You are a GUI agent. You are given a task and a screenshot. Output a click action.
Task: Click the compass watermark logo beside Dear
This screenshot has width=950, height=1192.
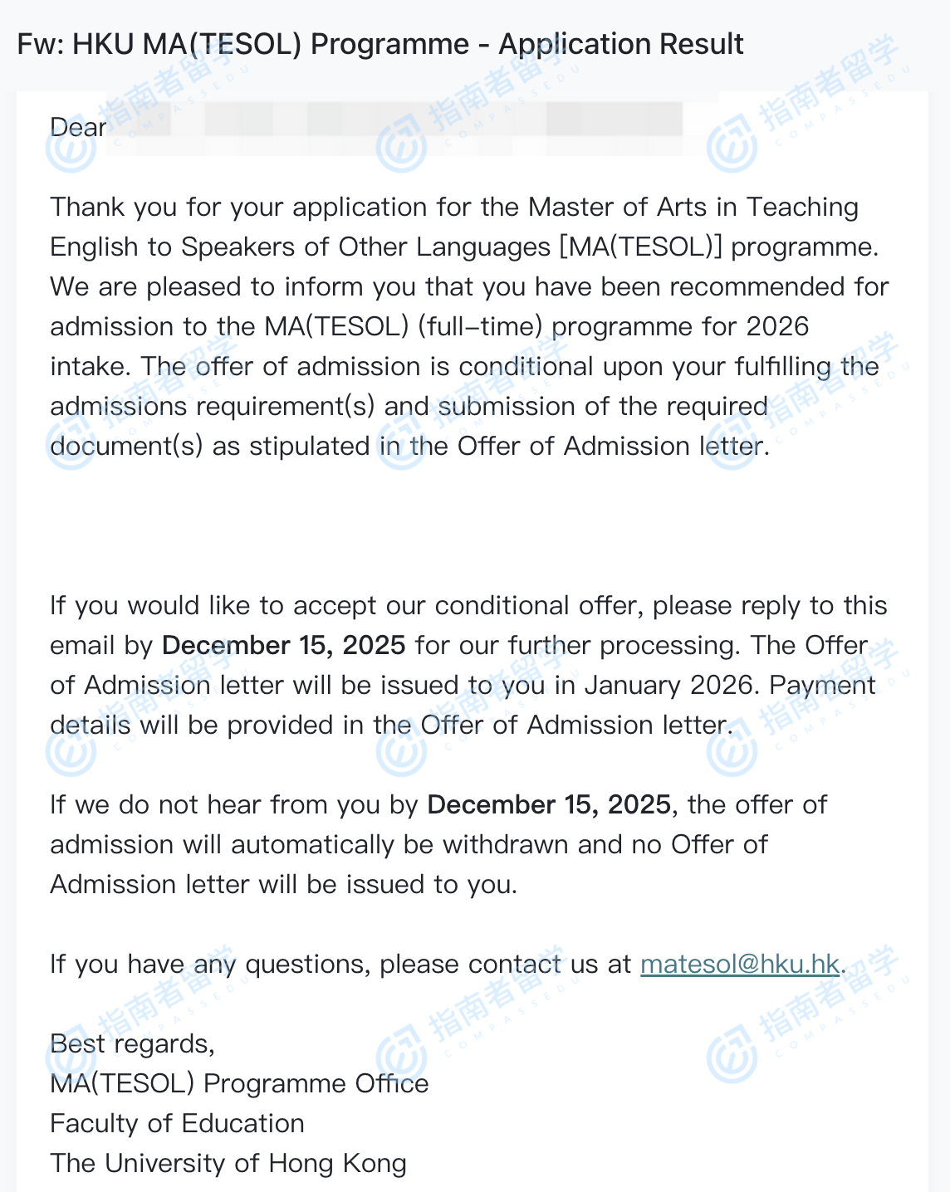(71, 148)
